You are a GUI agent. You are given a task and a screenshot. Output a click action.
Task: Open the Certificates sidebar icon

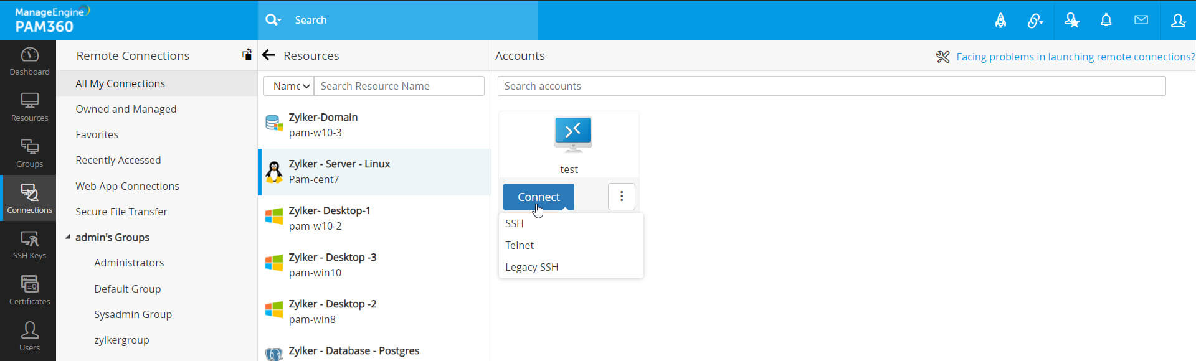[29, 291]
